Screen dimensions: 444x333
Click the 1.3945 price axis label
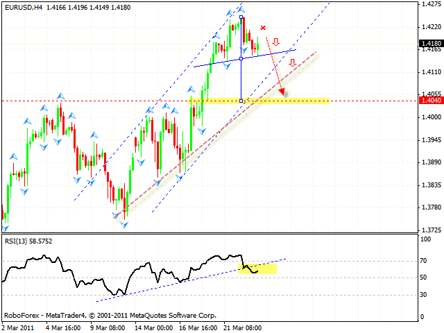click(x=432, y=140)
